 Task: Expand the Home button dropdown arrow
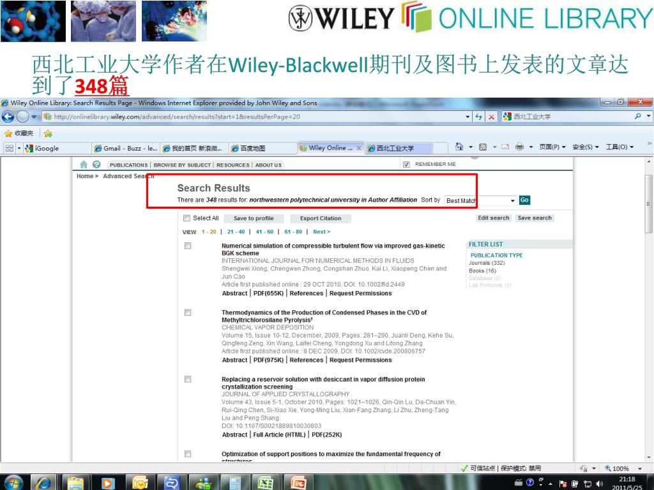coord(471,147)
